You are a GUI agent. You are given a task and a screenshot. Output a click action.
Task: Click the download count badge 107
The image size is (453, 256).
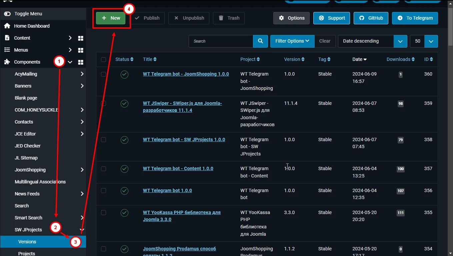(400, 191)
